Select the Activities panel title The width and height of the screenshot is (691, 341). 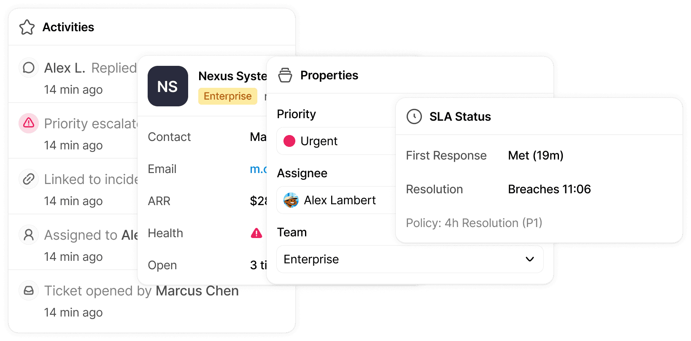[x=68, y=27]
